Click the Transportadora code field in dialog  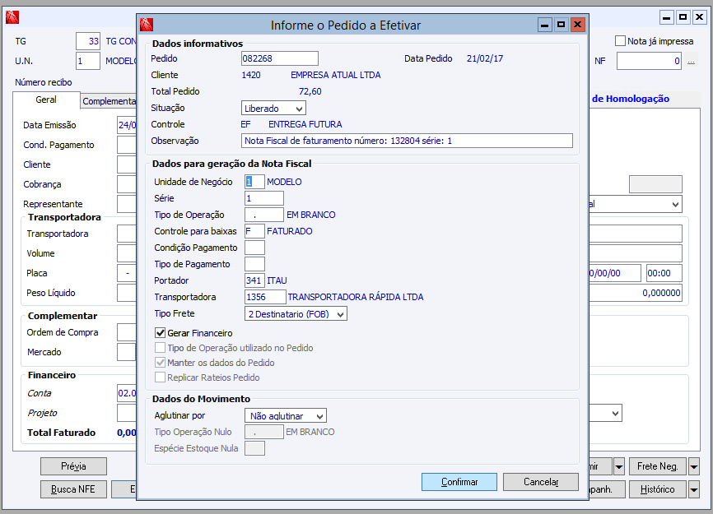(265, 297)
